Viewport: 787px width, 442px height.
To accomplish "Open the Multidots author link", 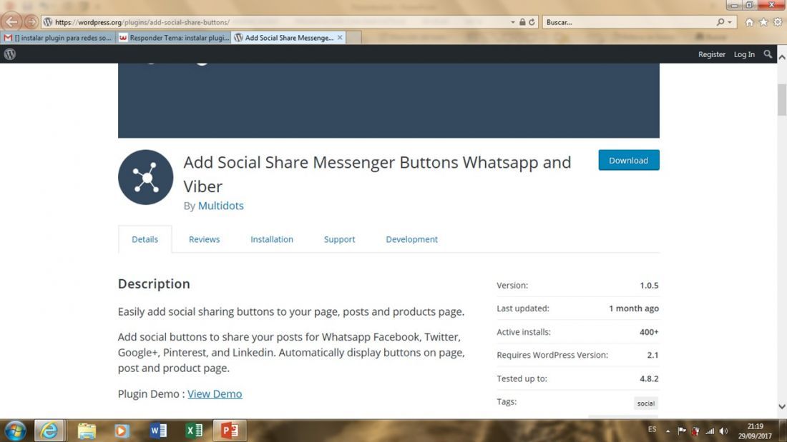I will pyautogui.click(x=220, y=206).
